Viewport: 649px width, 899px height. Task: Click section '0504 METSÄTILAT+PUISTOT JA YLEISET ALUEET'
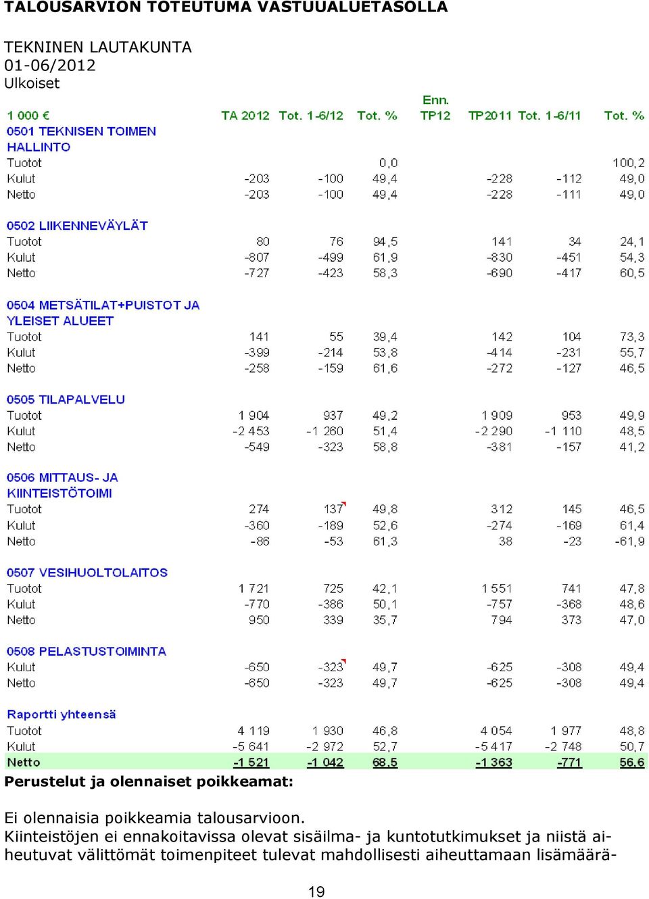pyautogui.click(x=103, y=312)
